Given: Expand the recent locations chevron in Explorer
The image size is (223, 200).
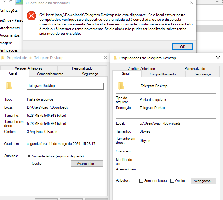Looking at the screenshot, I should 4,1.
